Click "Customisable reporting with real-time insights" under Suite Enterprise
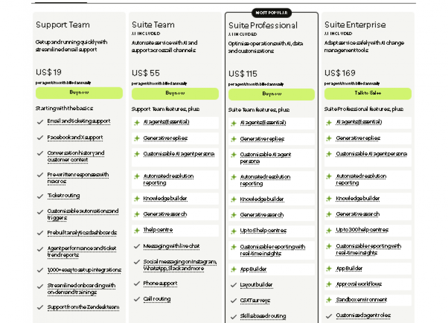 tap(367, 249)
